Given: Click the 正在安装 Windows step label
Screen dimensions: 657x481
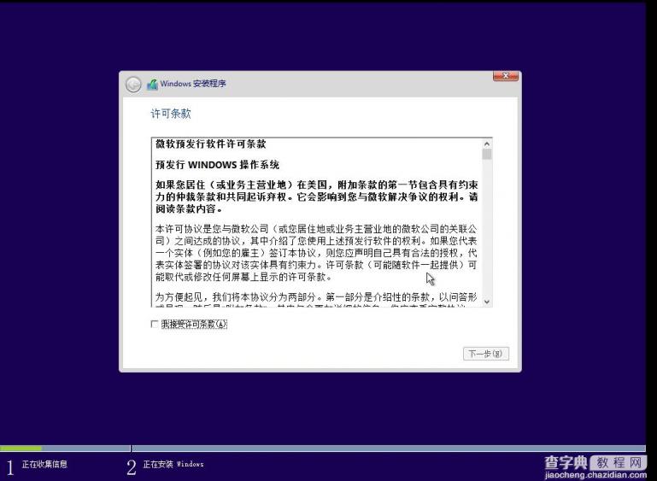Looking at the screenshot, I should 173,464.
